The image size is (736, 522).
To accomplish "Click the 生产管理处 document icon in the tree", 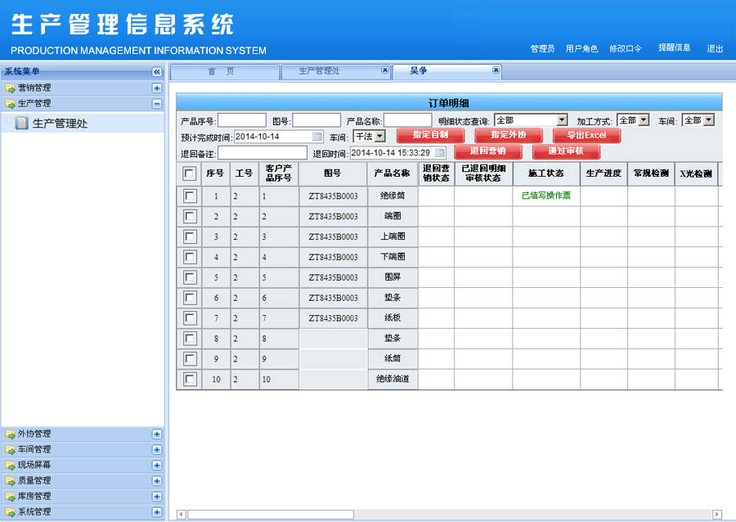I will tap(22, 124).
